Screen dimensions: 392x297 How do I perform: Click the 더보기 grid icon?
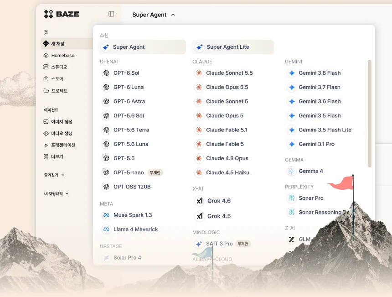coord(46,156)
